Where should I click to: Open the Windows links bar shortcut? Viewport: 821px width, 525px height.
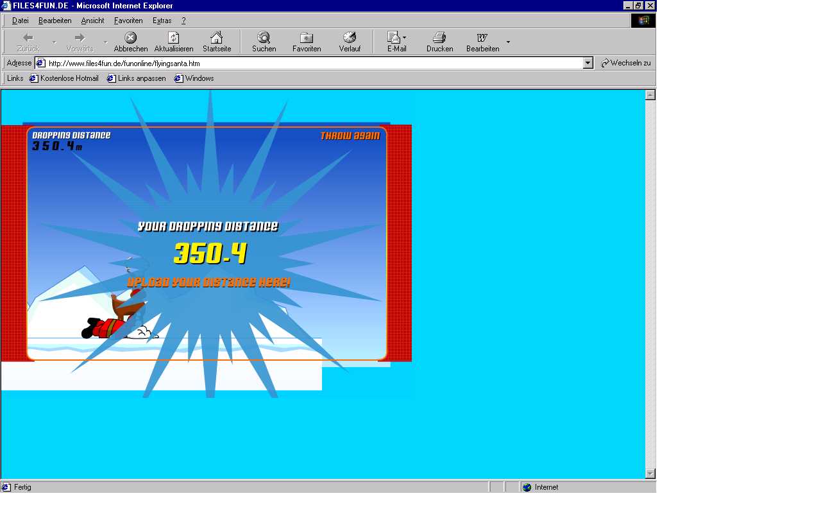pos(194,78)
